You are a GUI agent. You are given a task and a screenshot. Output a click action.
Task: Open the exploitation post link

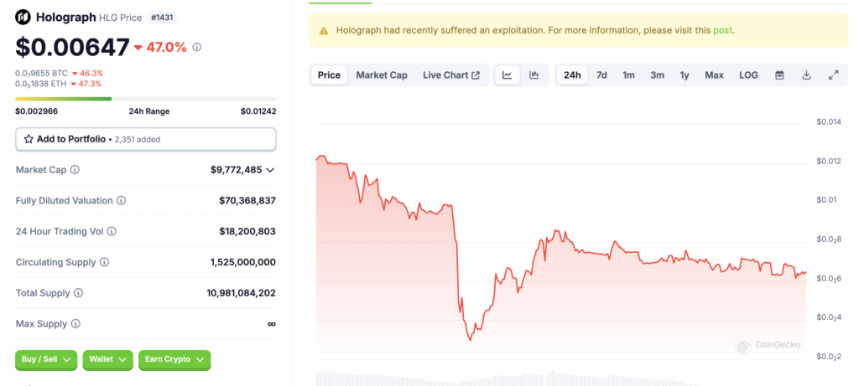722,31
